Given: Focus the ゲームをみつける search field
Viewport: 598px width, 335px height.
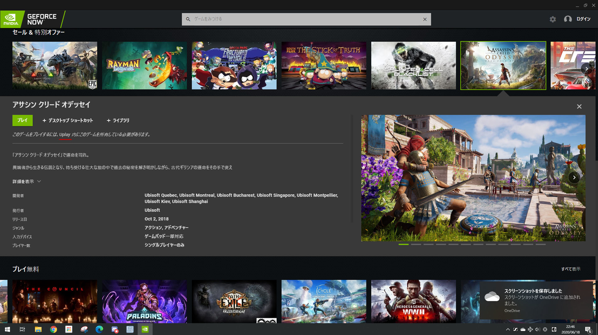Looking at the screenshot, I should [306, 19].
